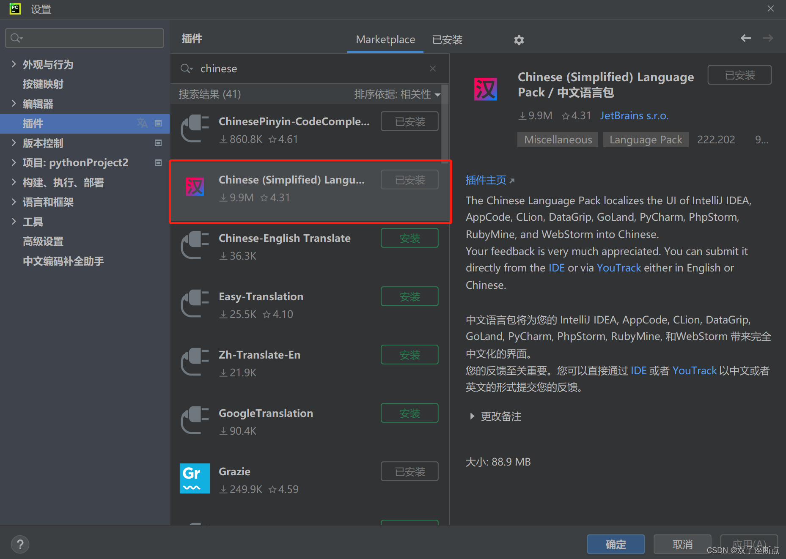Open the JetBrains s.r.o. vendor link
Viewport: 786px width, 559px height.
coord(634,115)
